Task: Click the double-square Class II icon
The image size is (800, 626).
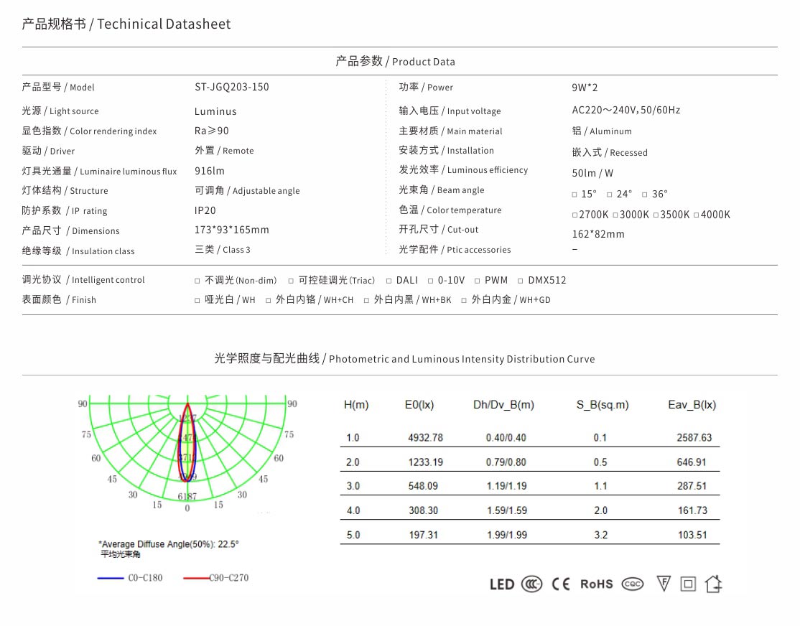Action: tap(688, 584)
